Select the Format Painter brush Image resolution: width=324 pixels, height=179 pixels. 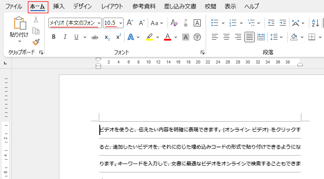[36, 42]
